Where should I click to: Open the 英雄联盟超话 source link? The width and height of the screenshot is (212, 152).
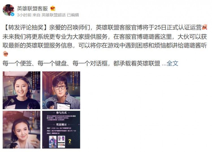(53, 15)
